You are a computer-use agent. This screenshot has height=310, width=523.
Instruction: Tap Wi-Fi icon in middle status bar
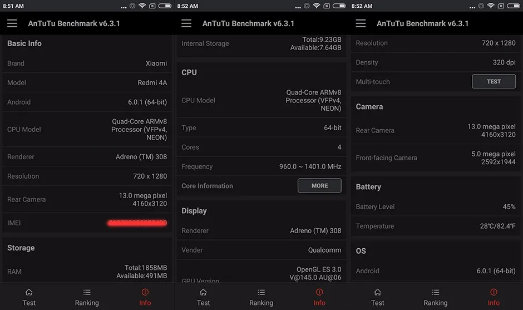pyautogui.click(x=317, y=6)
